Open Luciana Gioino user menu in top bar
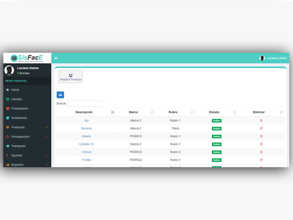 coord(273,58)
